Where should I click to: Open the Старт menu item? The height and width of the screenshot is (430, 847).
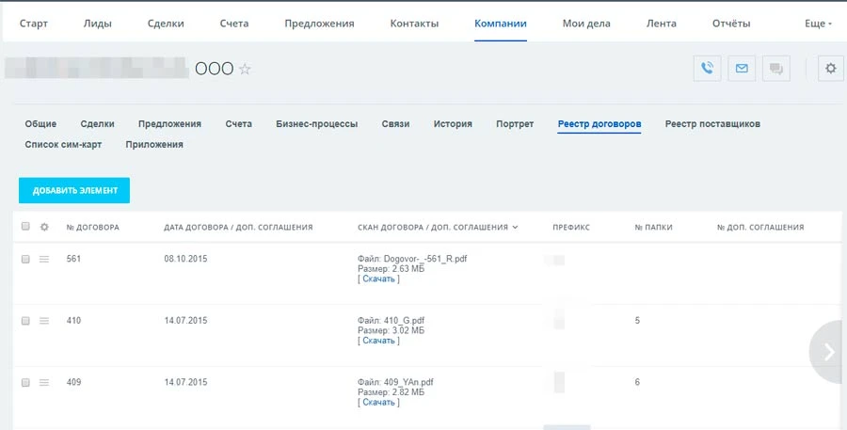tap(34, 24)
